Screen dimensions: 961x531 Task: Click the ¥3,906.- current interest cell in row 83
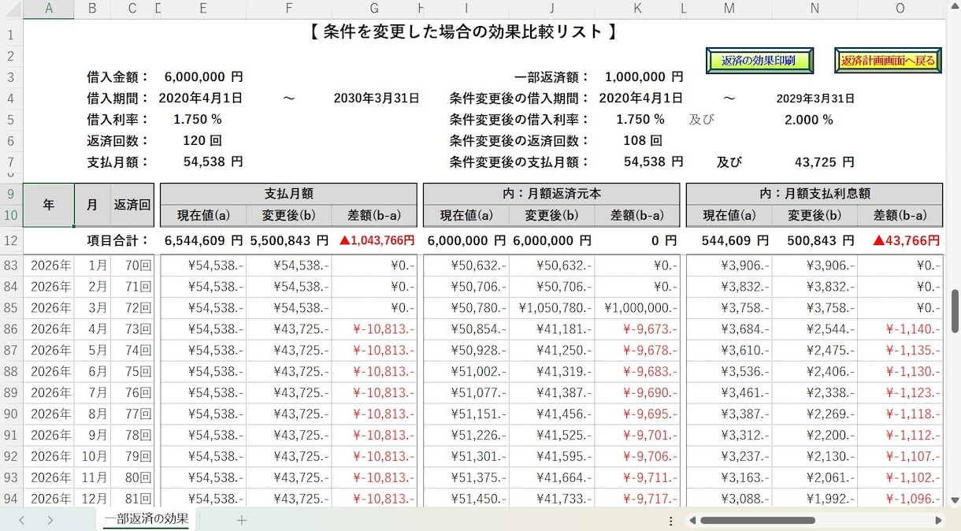pos(729,265)
